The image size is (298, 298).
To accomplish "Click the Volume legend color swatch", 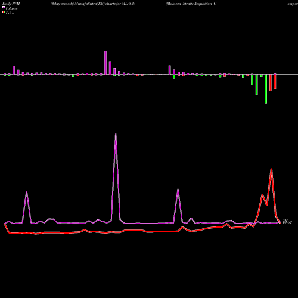I will pos(4,7).
